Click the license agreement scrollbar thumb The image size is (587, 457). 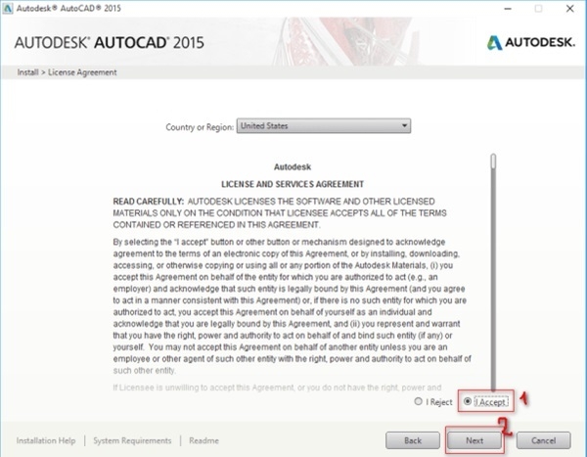pyautogui.click(x=493, y=160)
